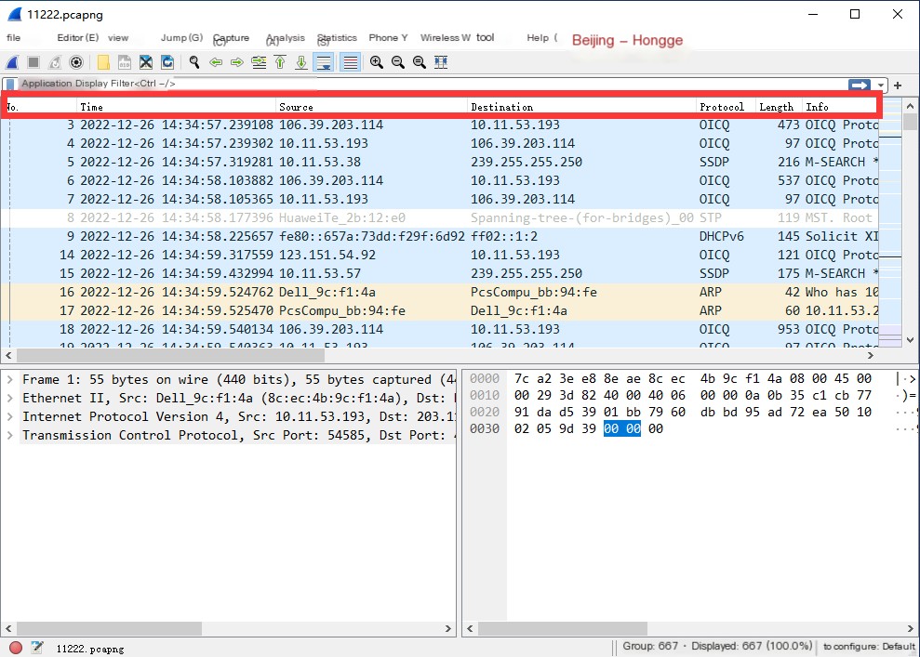
Task: Click expert information red circle icon
Action: click(16, 648)
